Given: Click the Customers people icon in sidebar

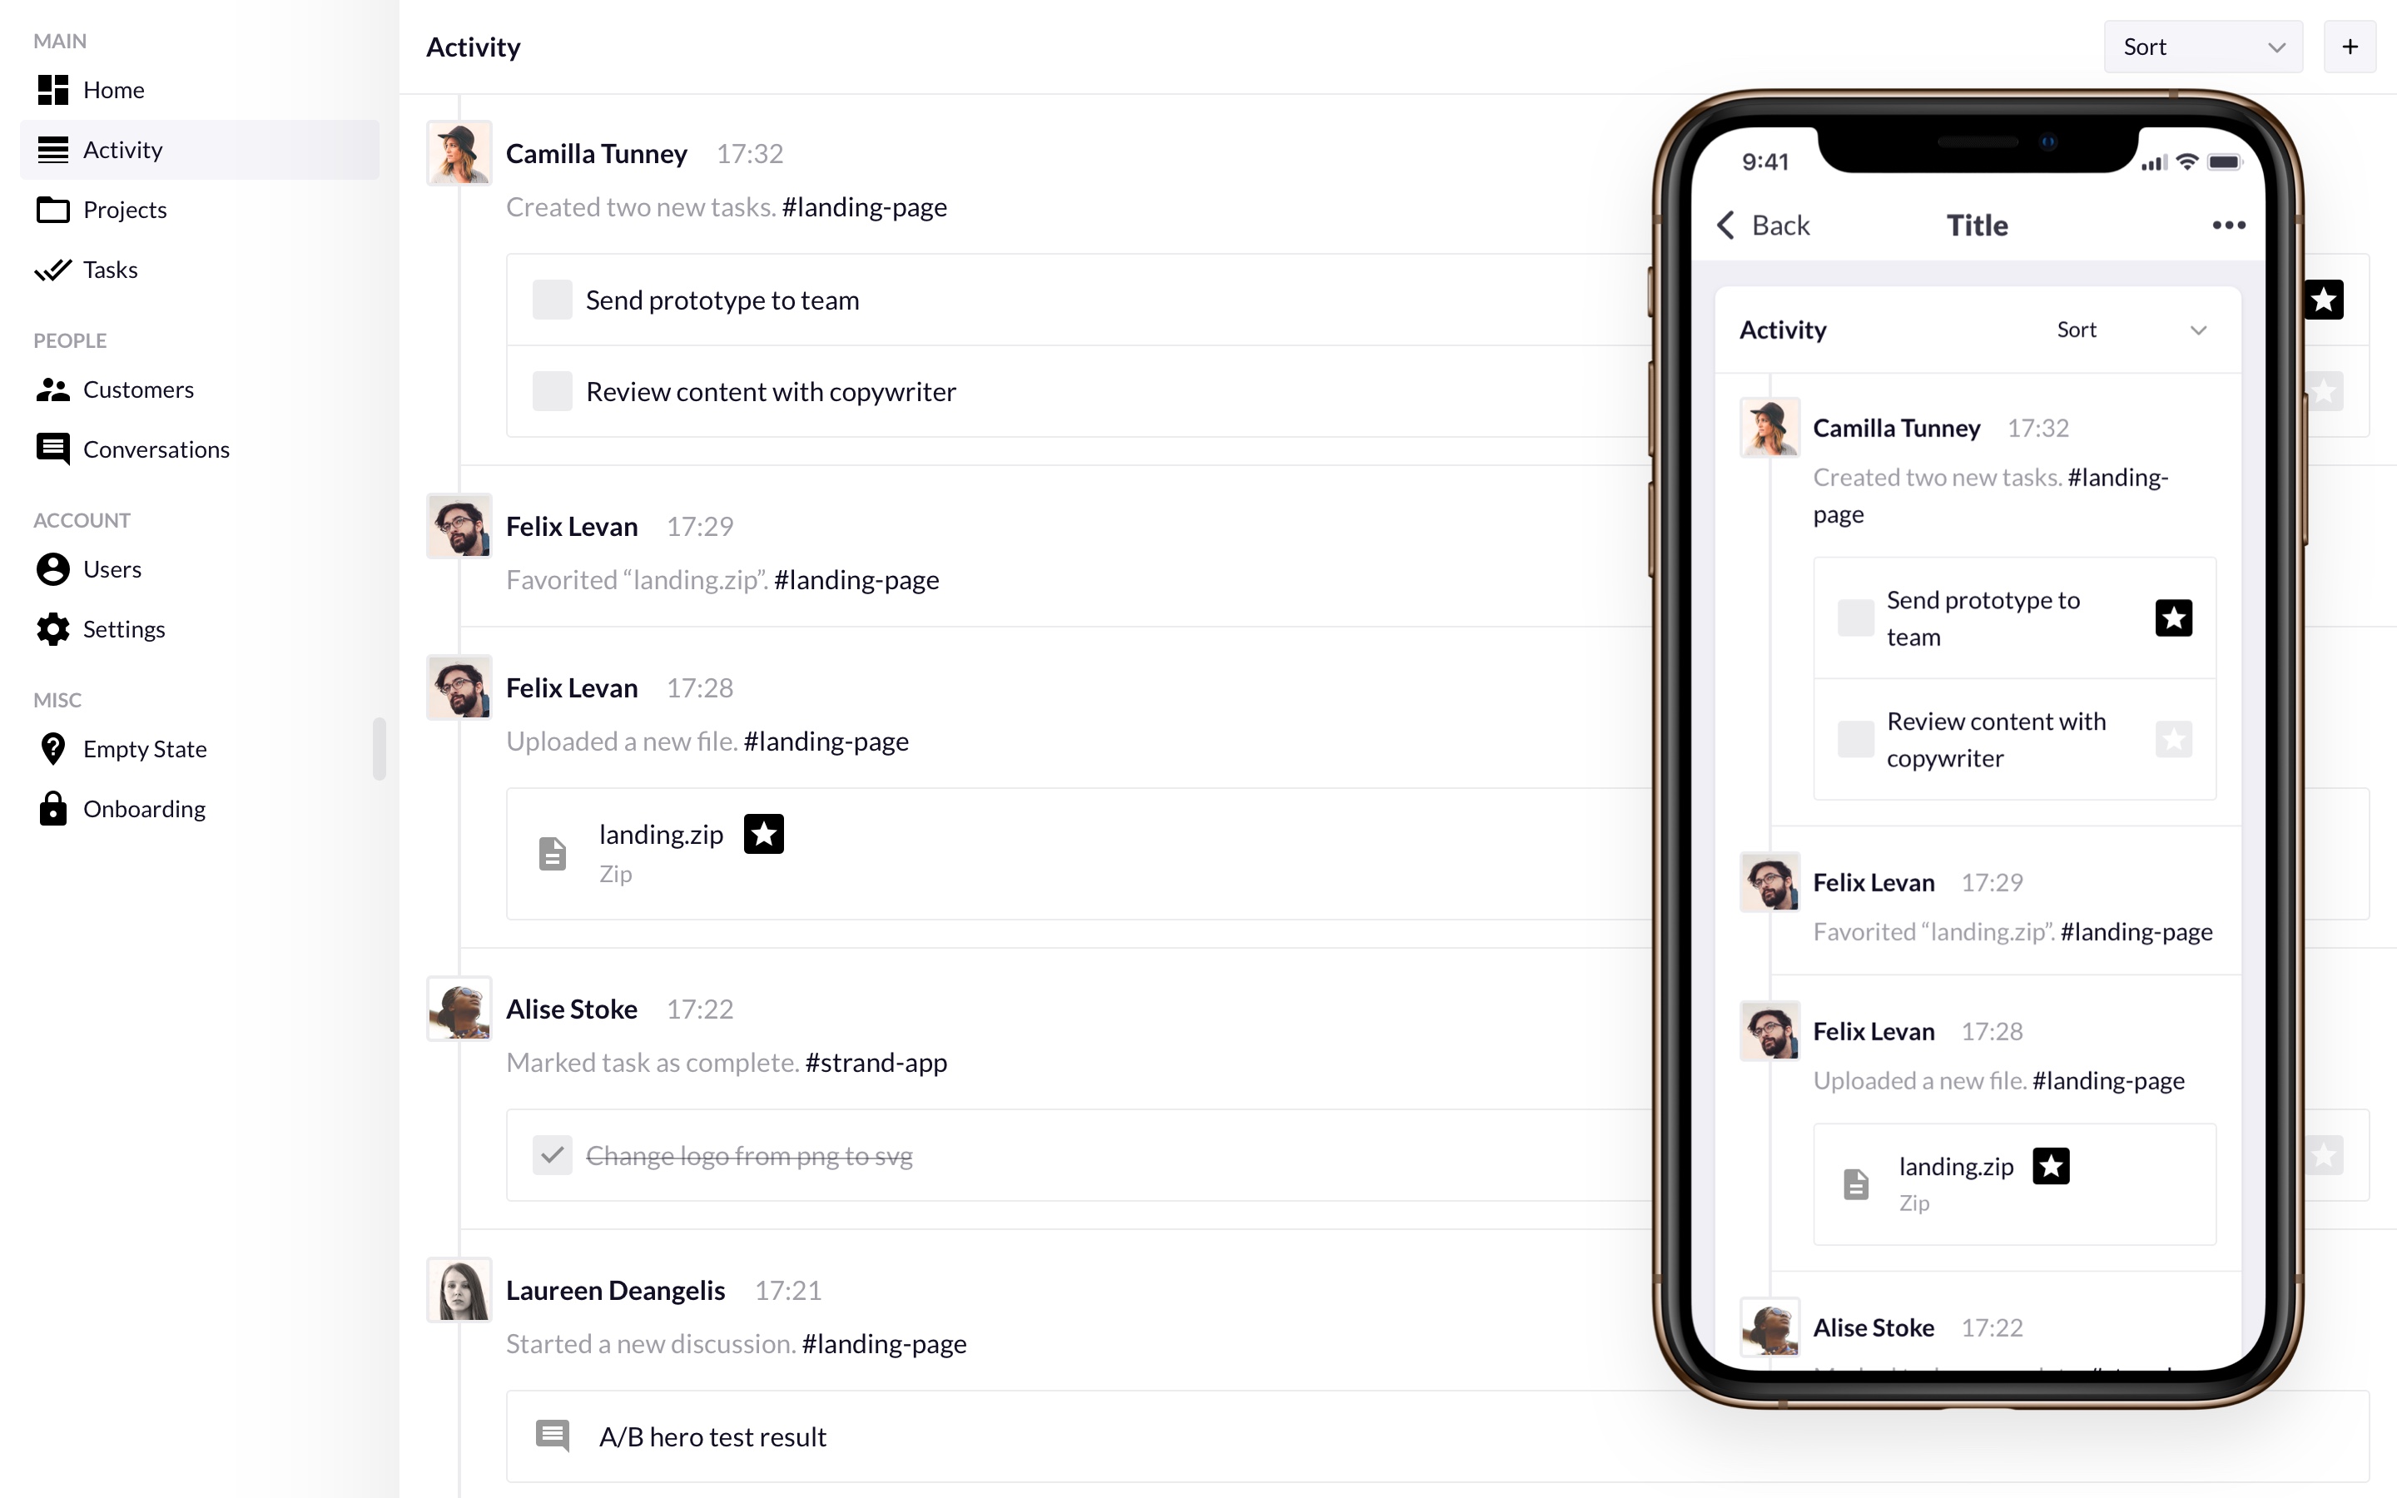Looking at the screenshot, I should [x=53, y=389].
